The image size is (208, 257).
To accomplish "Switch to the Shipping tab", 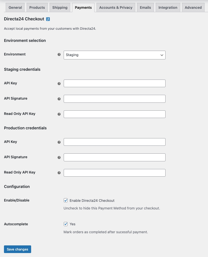I will (x=60, y=8).
